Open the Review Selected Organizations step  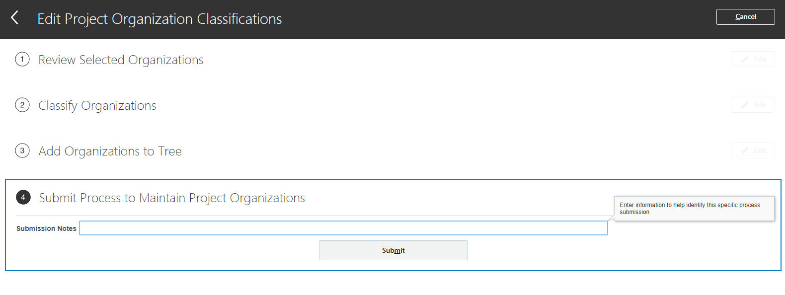pos(121,60)
